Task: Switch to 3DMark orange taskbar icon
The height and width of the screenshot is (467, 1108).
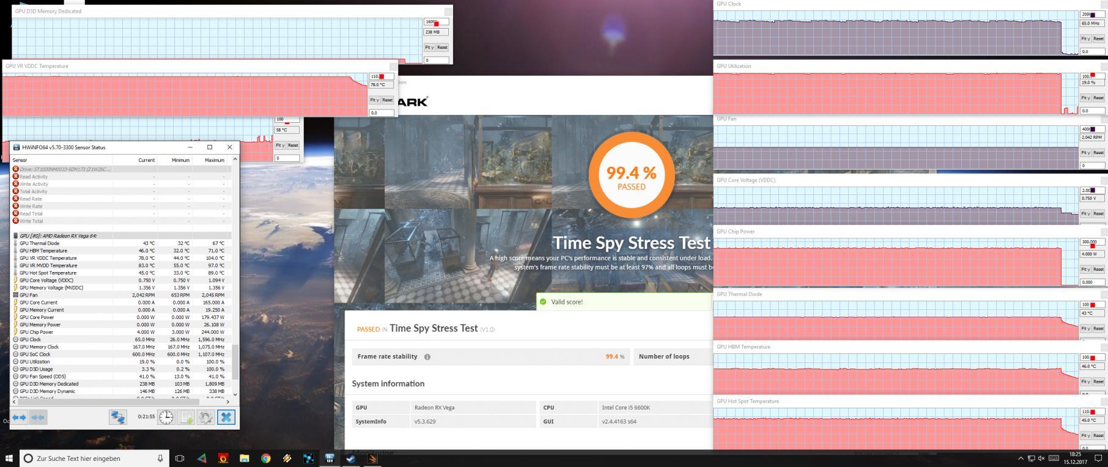Action: click(x=372, y=458)
